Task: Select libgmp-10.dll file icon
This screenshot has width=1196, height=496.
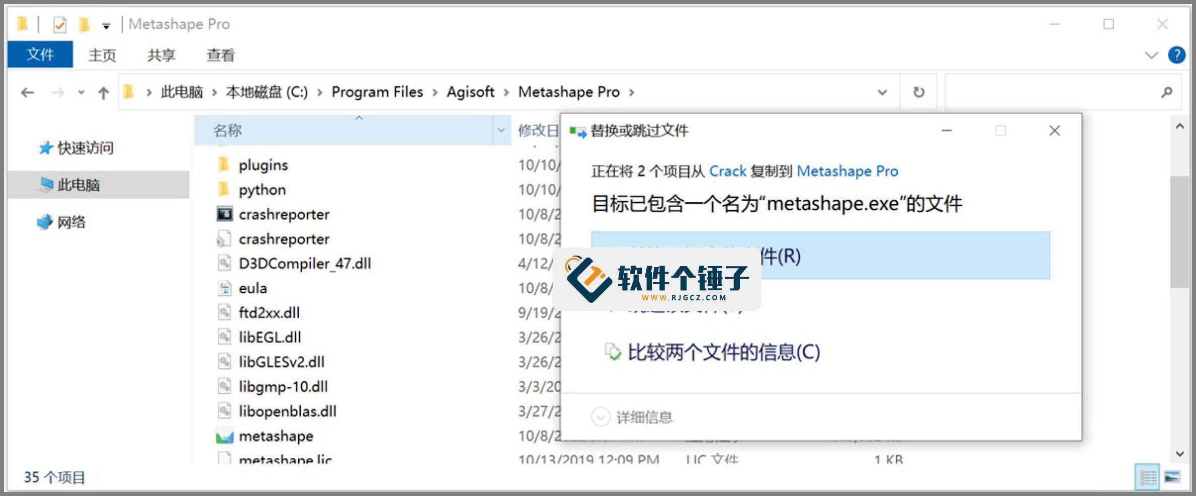Action: (224, 386)
